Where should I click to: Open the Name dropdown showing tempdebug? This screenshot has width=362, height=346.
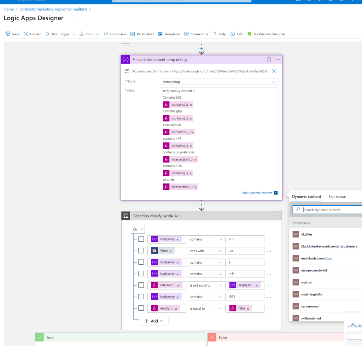pyautogui.click(x=219, y=82)
